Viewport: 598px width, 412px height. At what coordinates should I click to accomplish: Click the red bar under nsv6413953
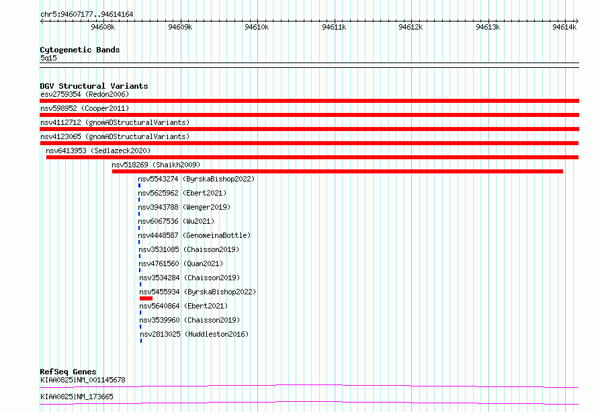(312, 157)
